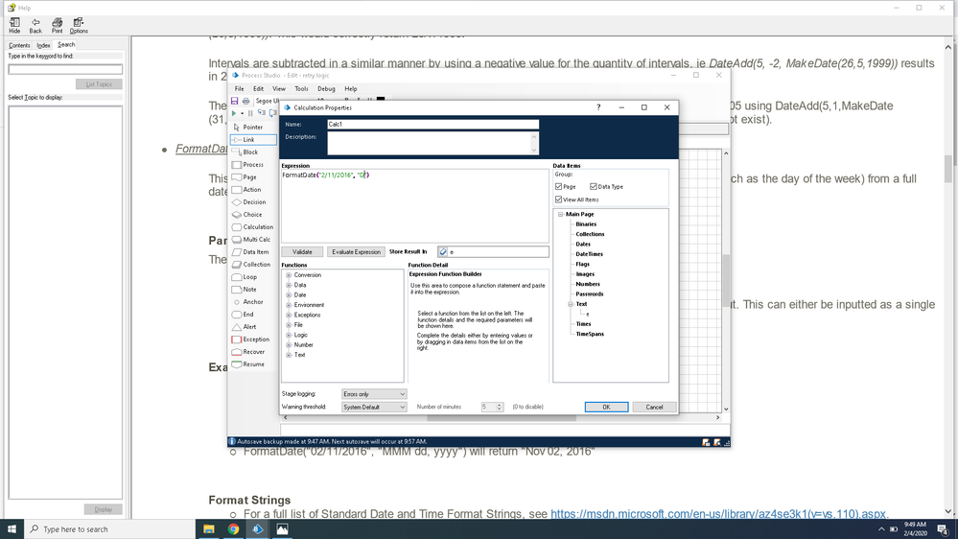Switch to the Contents tab in Help
The image size is (958, 539).
coord(19,45)
